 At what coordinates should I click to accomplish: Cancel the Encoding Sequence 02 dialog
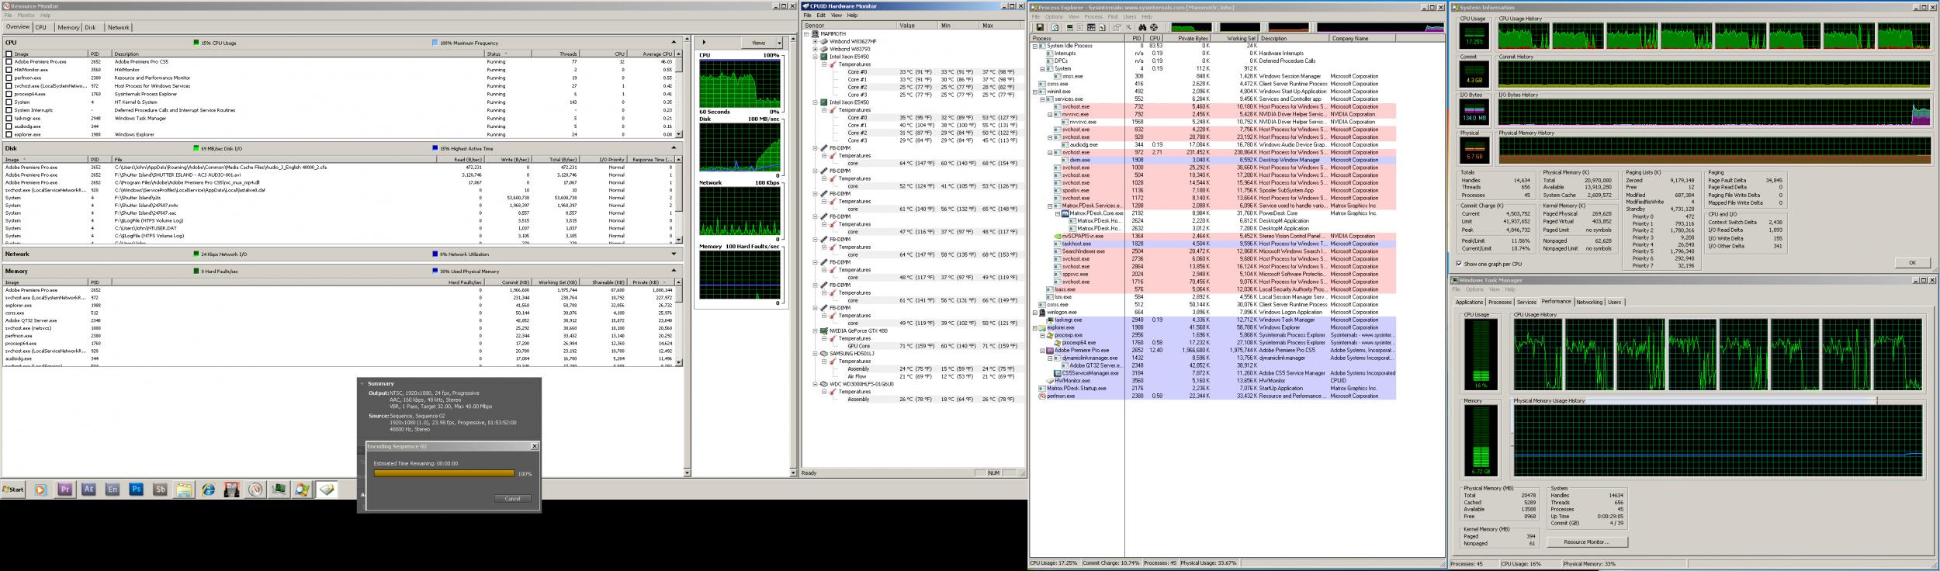pyautogui.click(x=513, y=499)
